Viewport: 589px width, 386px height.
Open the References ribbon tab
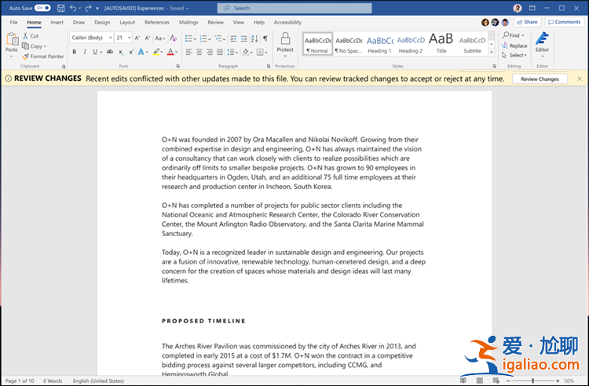coord(156,23)
